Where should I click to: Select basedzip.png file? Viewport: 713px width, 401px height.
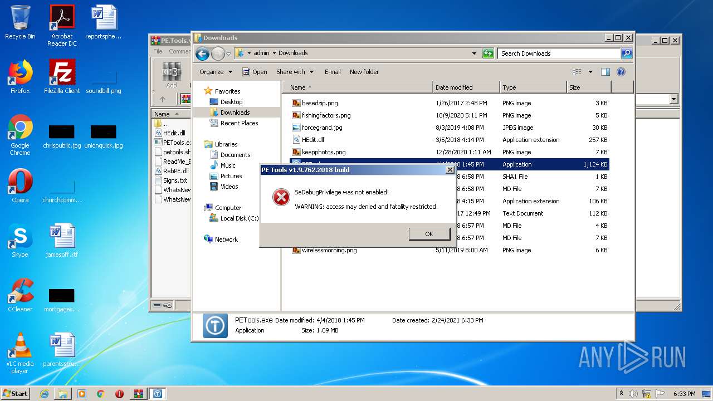pos(320,103)
